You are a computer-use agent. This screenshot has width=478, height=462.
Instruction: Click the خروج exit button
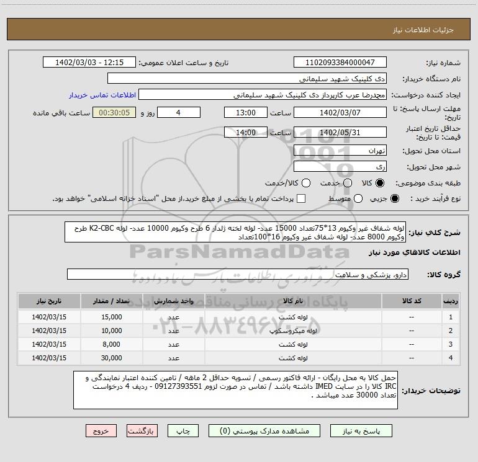(x=101, y=431)
